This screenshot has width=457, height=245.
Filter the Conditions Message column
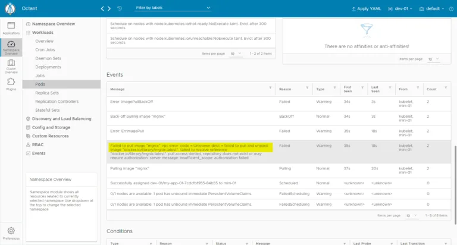(x=345, y=244)
